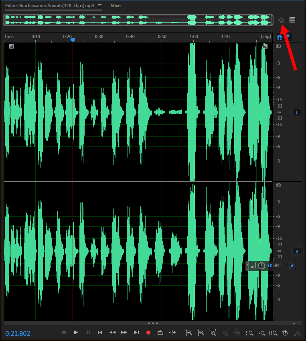306x341 pixels.
Task: Click the overview waveform navigator bar
Action: (x=138, y=20)
